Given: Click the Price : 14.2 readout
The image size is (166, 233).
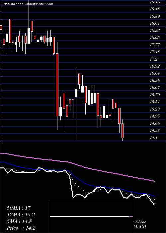Looking at the screenshot, I should tap(21, 228).
